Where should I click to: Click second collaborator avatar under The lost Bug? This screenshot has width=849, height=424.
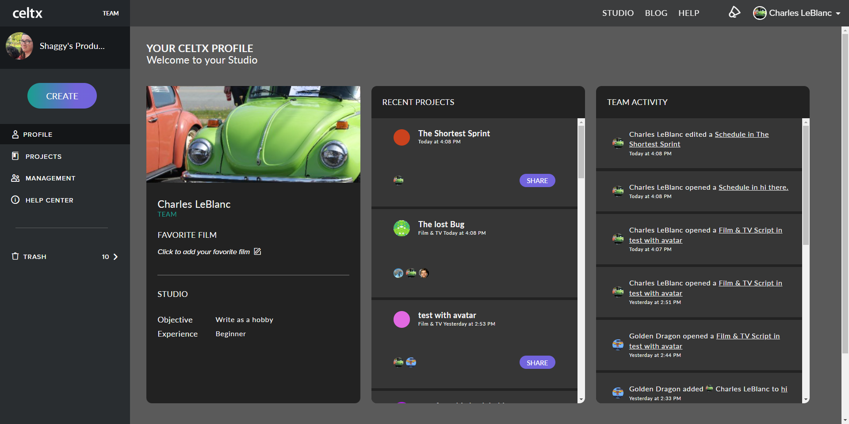411,273
